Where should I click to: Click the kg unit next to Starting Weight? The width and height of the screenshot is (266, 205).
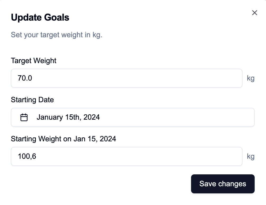[x=251, y=156]
